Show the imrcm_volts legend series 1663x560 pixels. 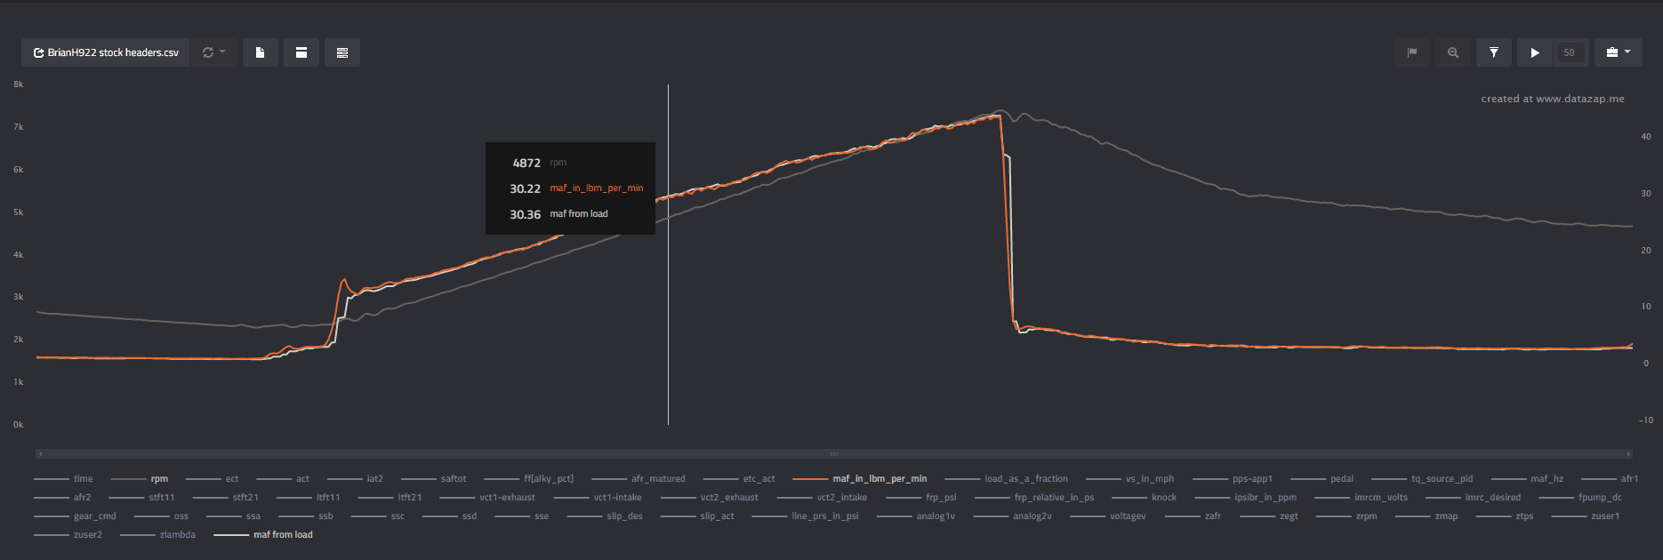(x=1362, y=498)
